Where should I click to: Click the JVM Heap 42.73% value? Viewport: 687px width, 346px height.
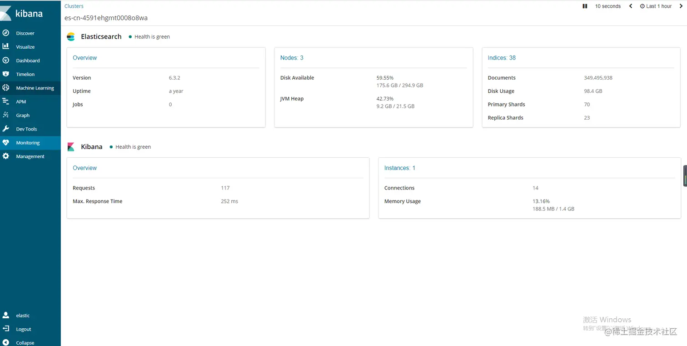385,99
